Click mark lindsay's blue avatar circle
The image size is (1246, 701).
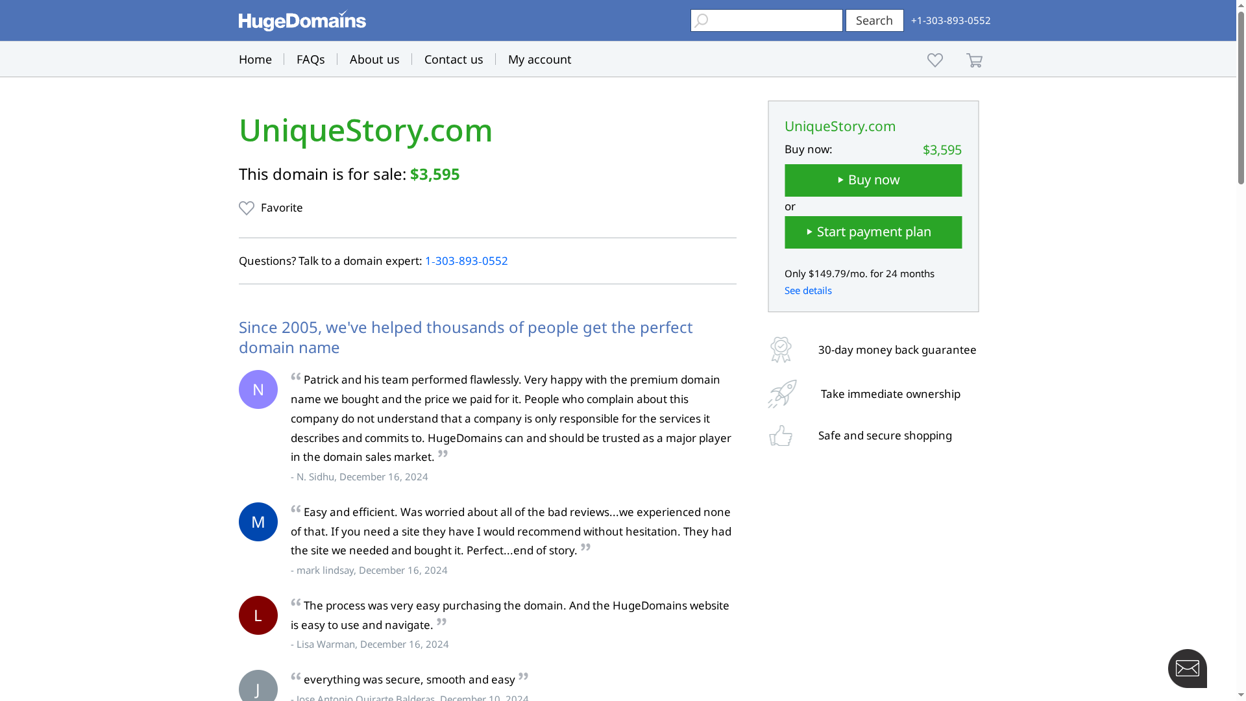point(258,521)
